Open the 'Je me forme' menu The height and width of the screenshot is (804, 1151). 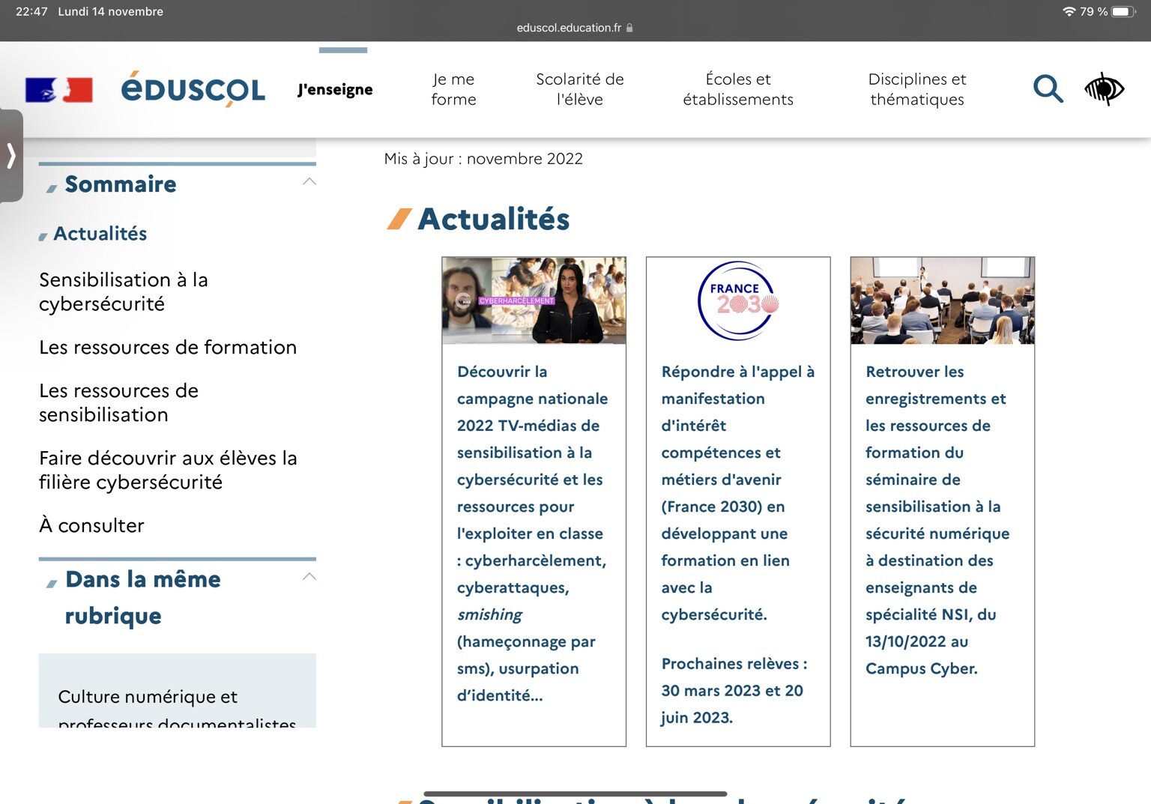point(453,89)
